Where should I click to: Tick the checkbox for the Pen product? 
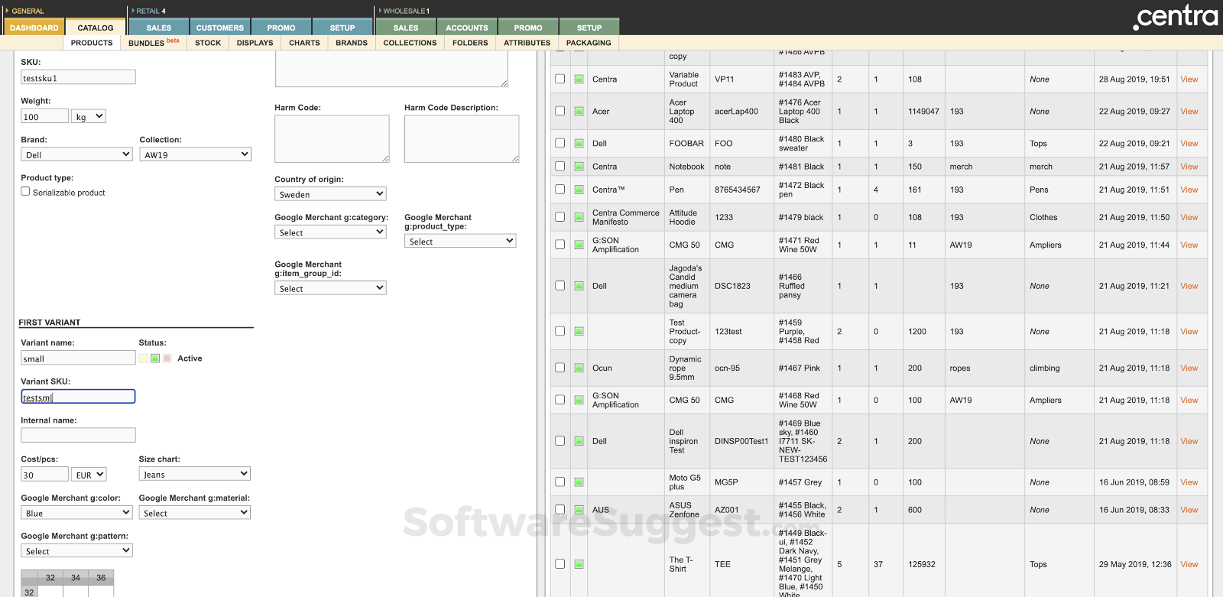point(560,190)
